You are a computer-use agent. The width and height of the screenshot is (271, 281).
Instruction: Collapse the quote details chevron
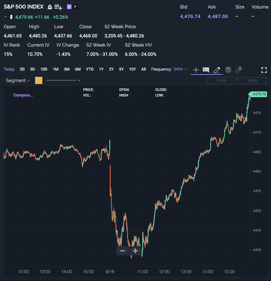coord(6,17)
